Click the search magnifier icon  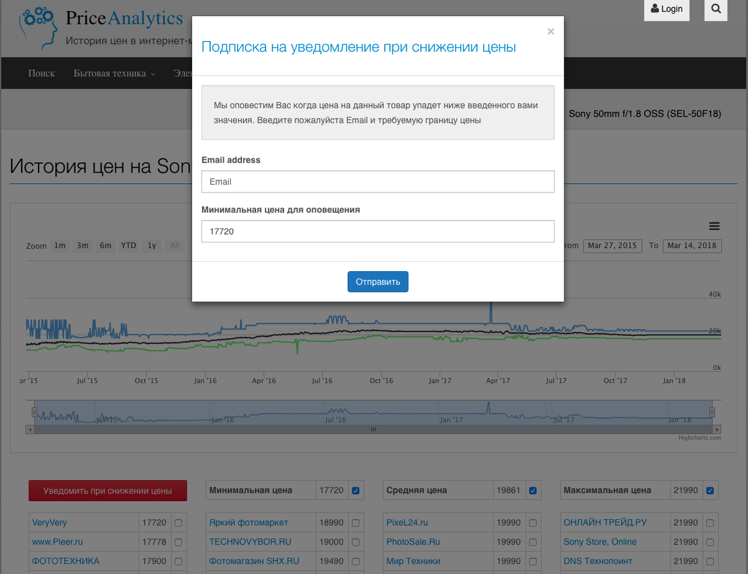pos(716,9)
